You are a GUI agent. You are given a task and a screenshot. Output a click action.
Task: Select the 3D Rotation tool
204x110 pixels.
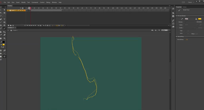pyautogui.click(x=4, y=13)
